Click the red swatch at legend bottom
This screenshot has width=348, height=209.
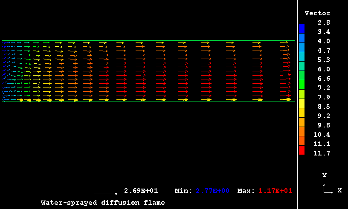pos(302,150)
